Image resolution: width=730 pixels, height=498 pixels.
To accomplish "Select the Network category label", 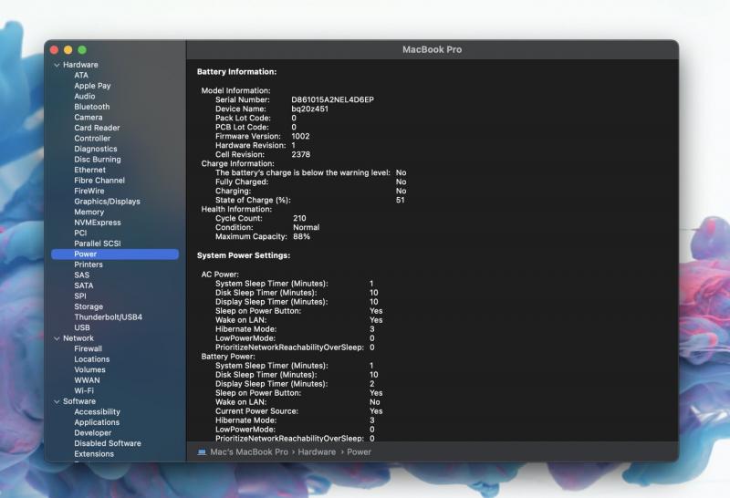I will (x=78, y=338).
